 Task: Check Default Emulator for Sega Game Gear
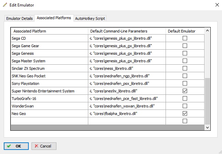[185, 46]
